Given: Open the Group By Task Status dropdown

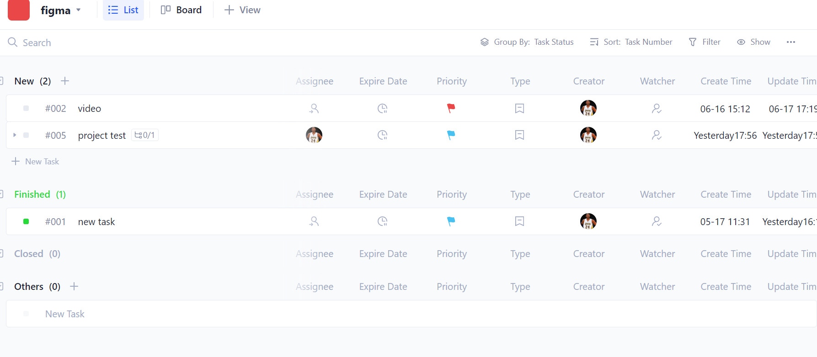Looking at the screenshot, I should [x=527, y=42].
